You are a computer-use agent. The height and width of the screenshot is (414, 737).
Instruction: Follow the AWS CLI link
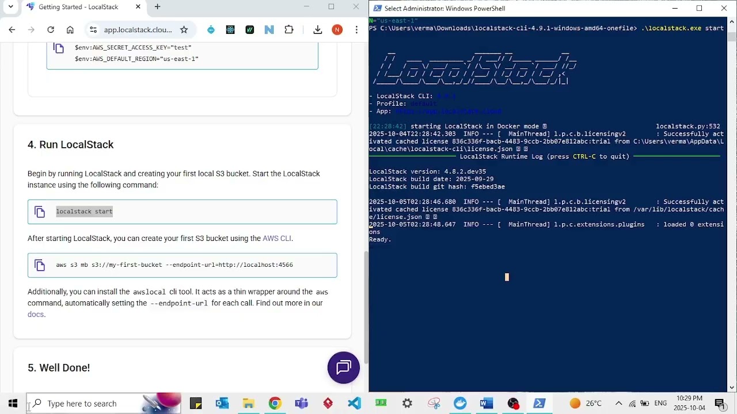click(x=277, y=239)
